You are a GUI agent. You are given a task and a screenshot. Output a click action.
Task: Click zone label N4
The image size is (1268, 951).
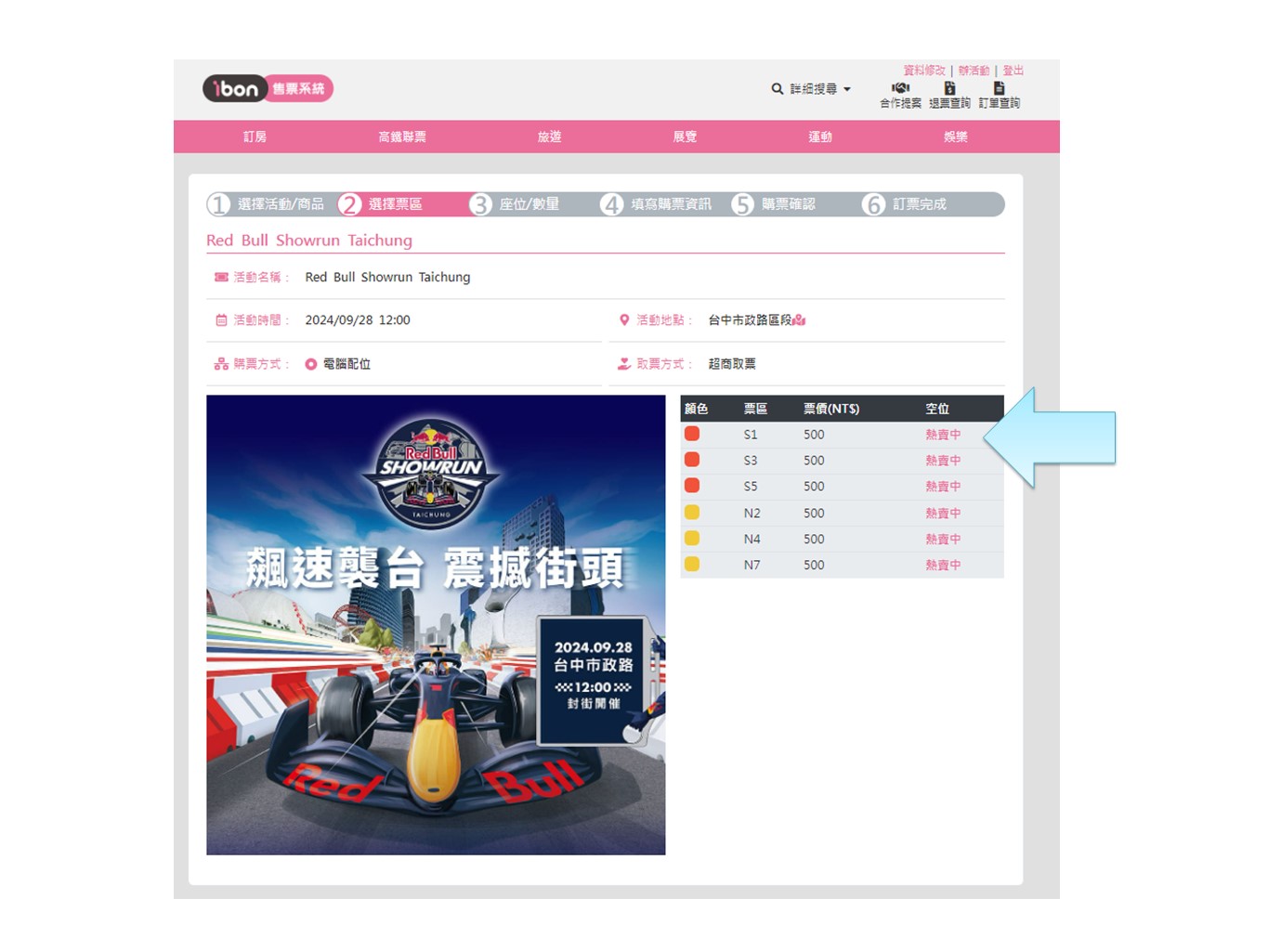pyautogui.click(x=752, y=540)
